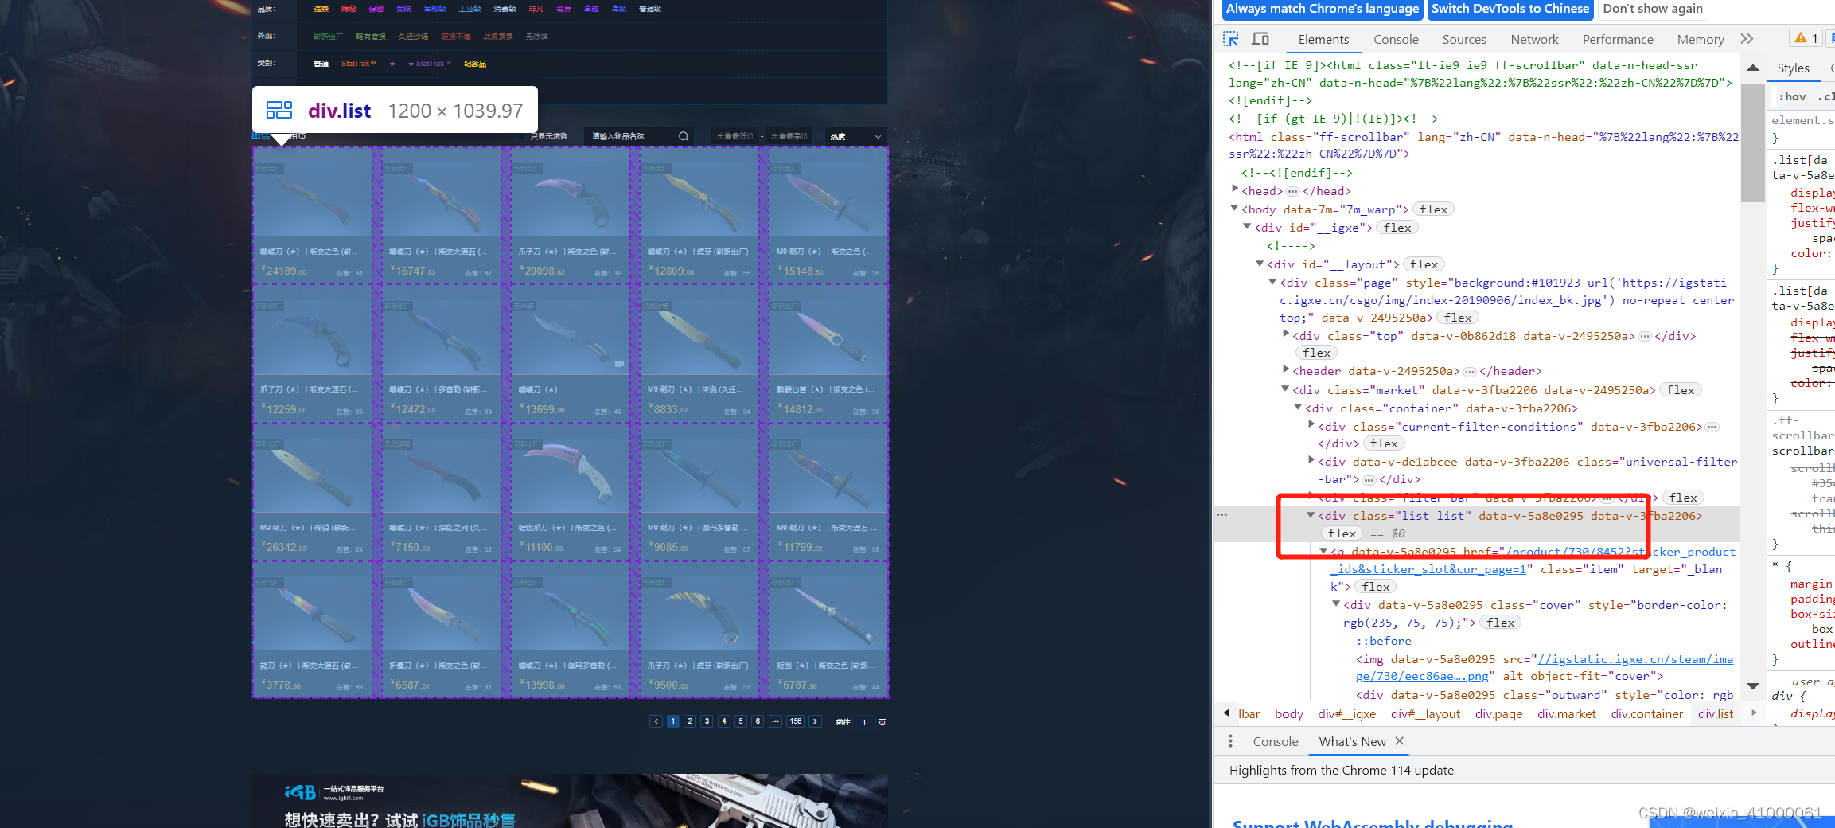Toggle the device emulation toolbar
This screenshot has height=828, width=1835.
(1261, 38)
